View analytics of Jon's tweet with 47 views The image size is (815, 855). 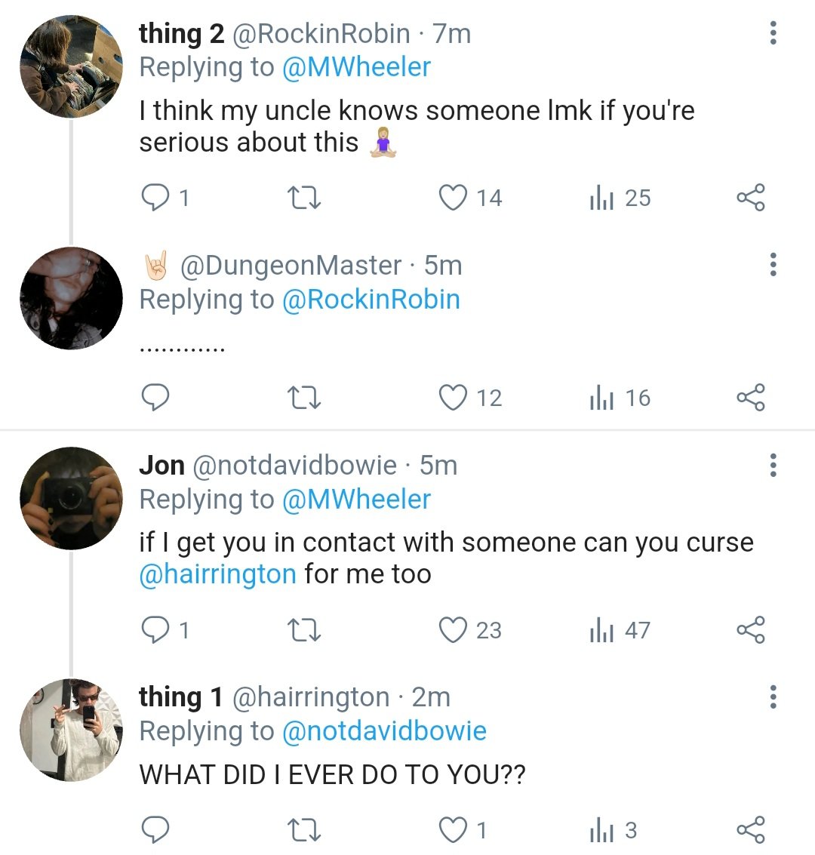click(620, 630)
